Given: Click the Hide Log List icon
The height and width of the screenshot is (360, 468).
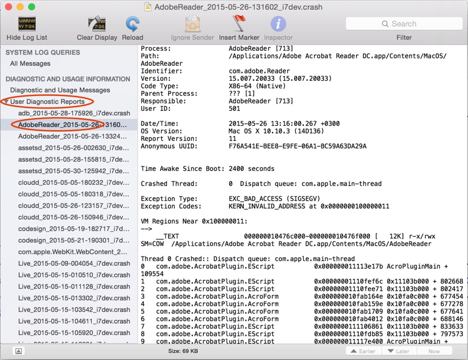Looking at the screenshot, I should click(27, 24).
